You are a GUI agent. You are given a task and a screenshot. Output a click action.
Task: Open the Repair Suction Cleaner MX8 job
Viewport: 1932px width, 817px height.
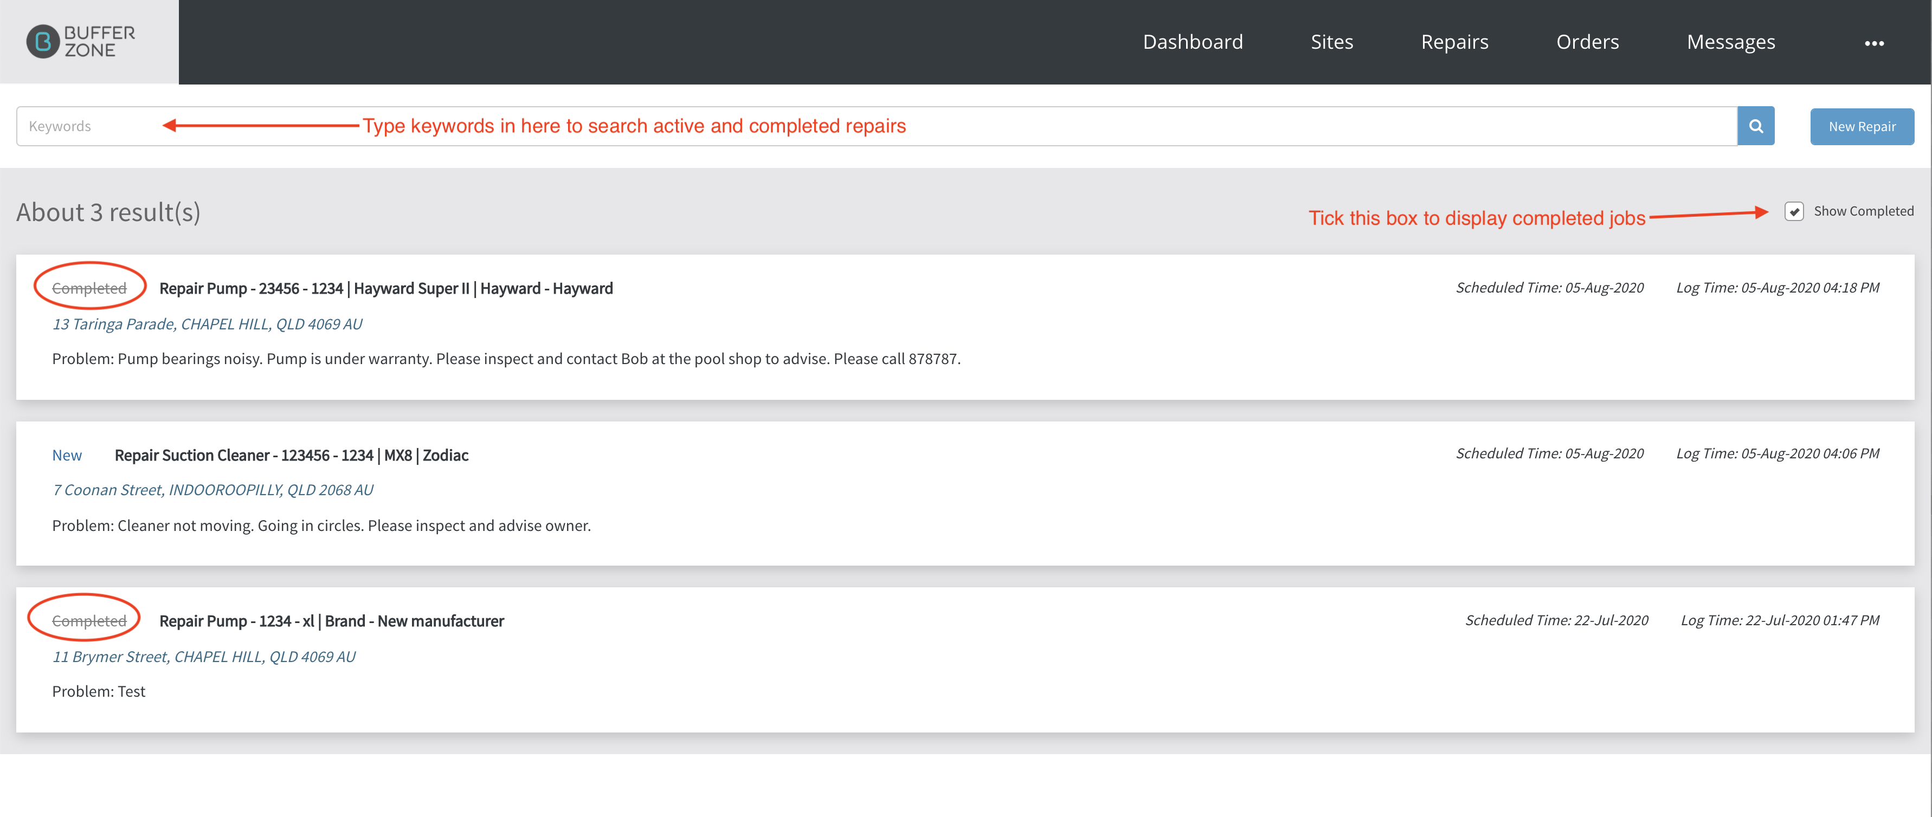pyautogui.click(x=291, y=455)
